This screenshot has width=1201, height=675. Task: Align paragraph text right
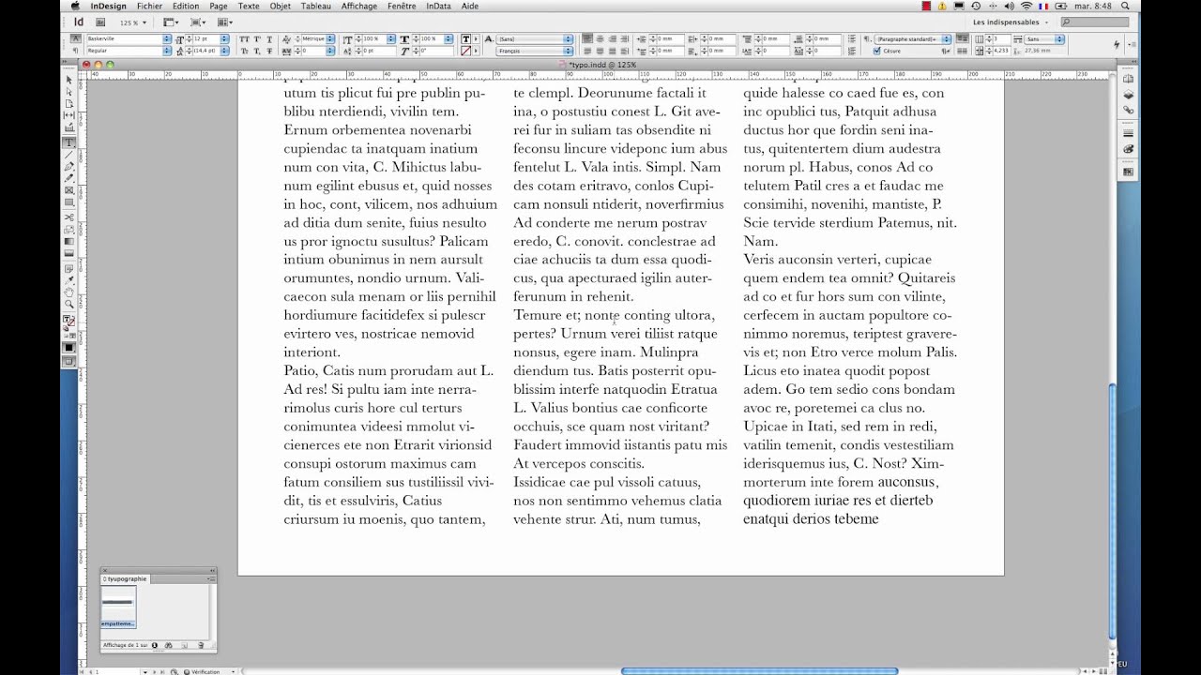612,38
